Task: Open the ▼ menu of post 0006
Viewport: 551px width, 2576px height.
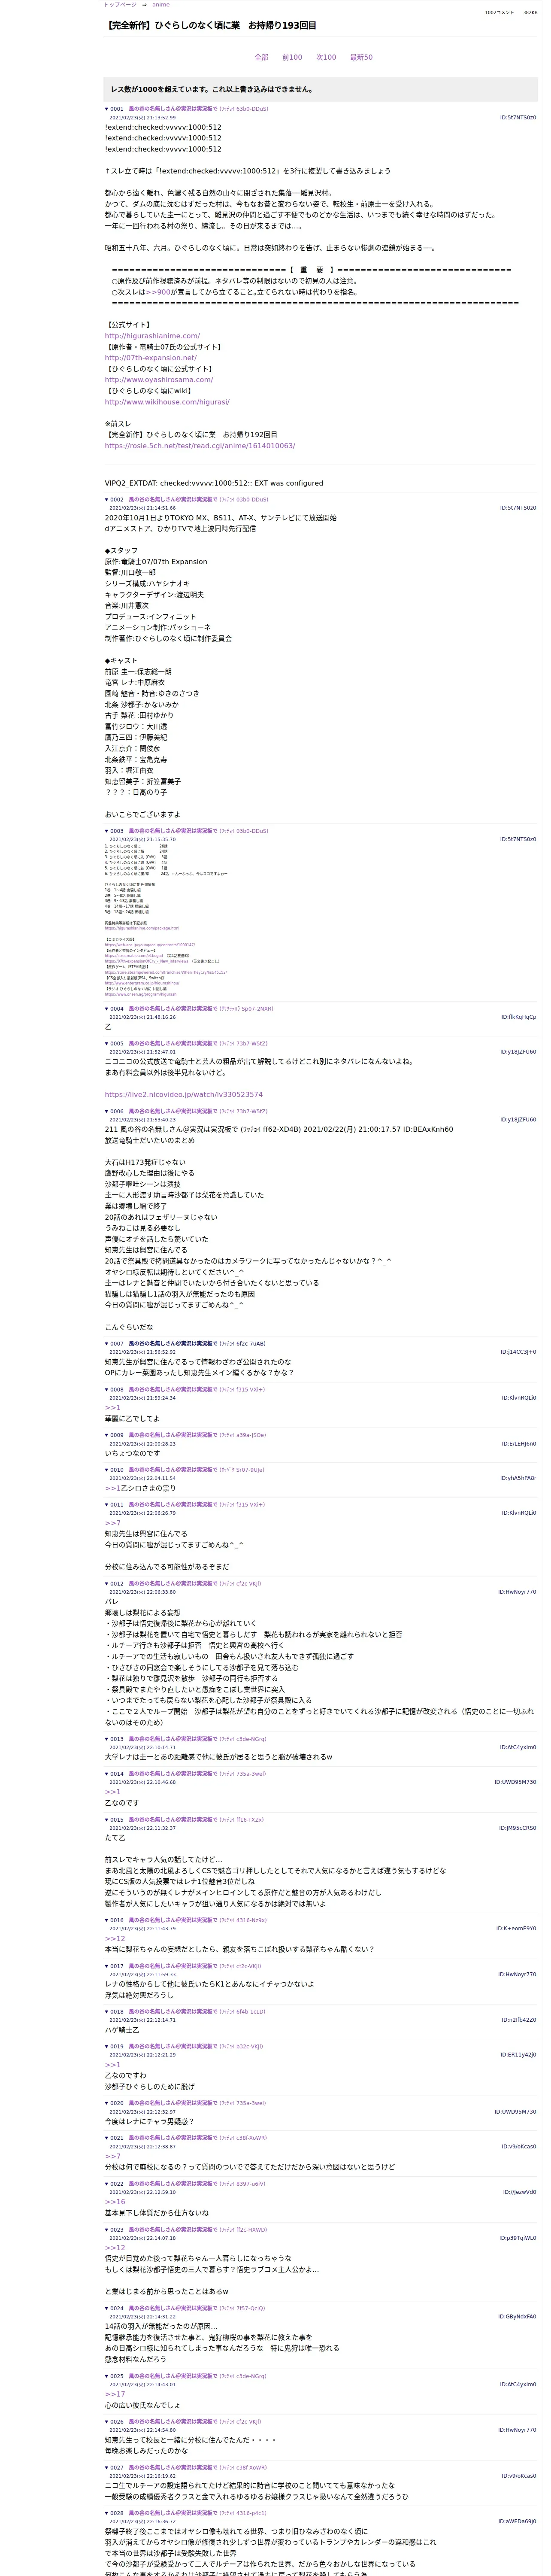Action: tap(107, 1111)
